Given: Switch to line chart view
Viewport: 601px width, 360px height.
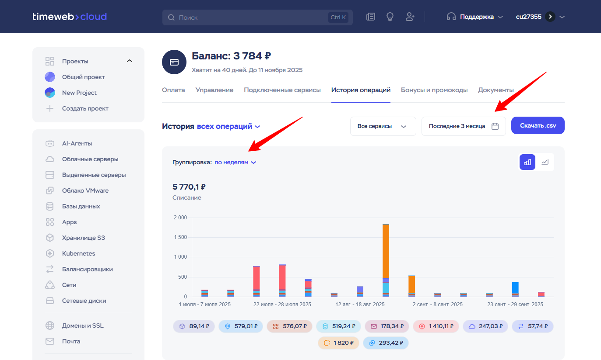Looking at the screenshot, I should click(545, 162).
